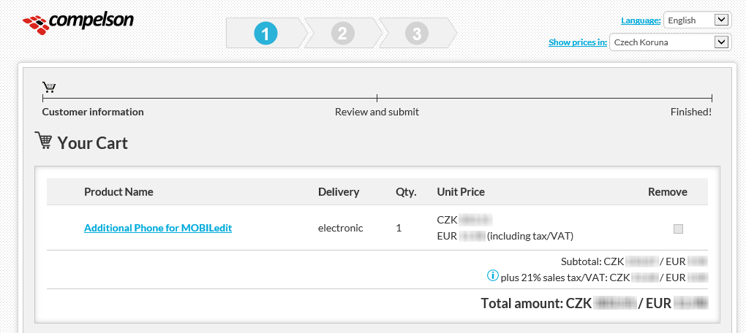Viewport: 746px width, 333px height.
Task: Click the cart icon beside Your Cart heading
Action: (43, 141)
